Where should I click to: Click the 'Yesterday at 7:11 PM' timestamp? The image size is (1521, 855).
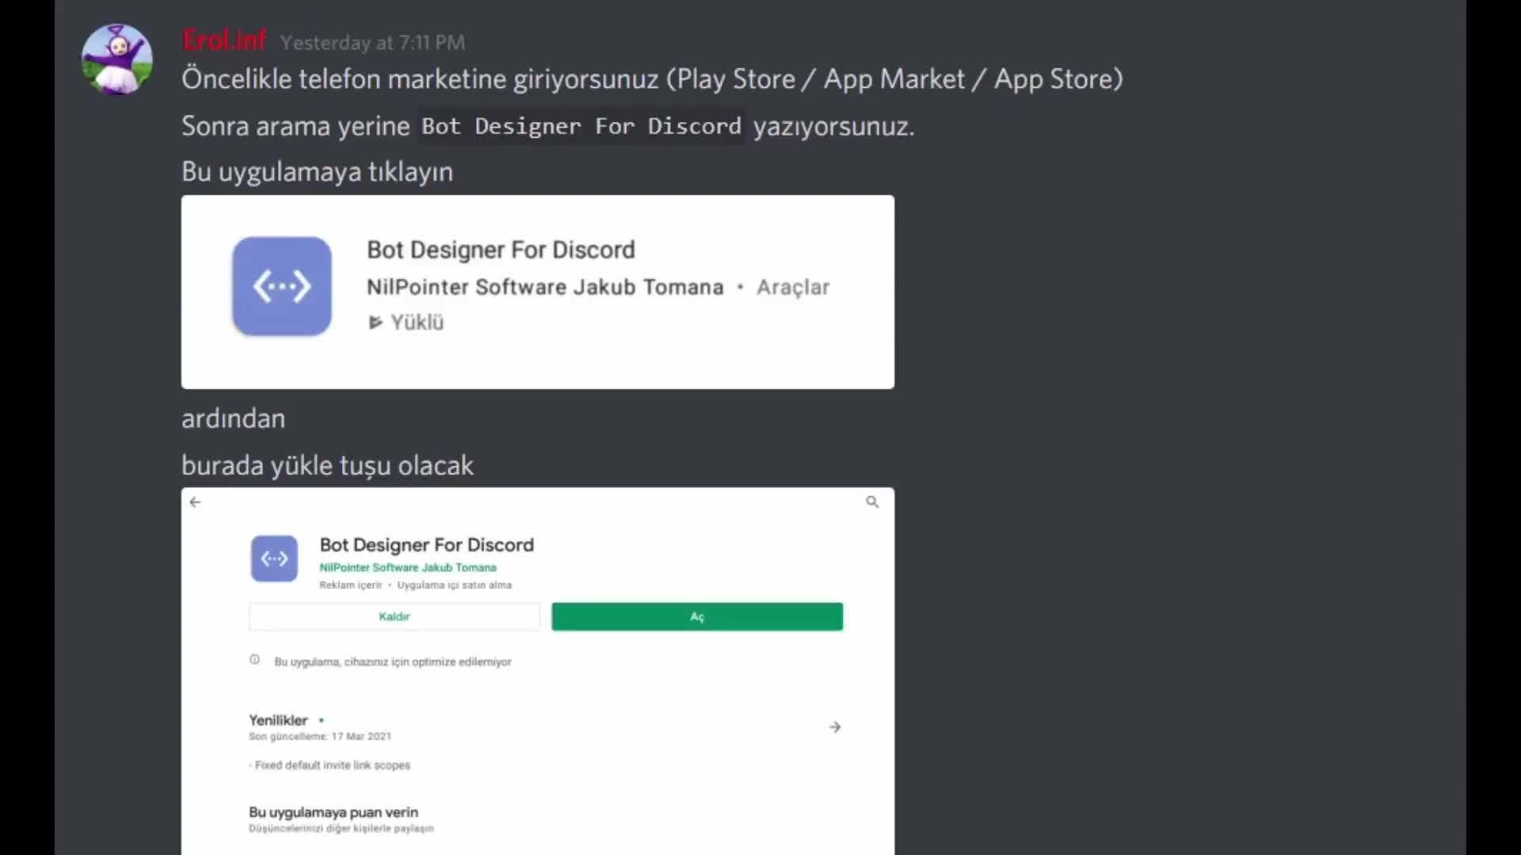[x=372, y=43]
